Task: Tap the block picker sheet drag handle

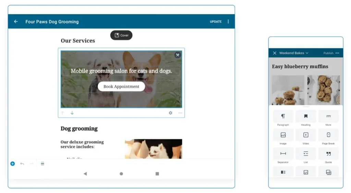Action: coord(306,107)
